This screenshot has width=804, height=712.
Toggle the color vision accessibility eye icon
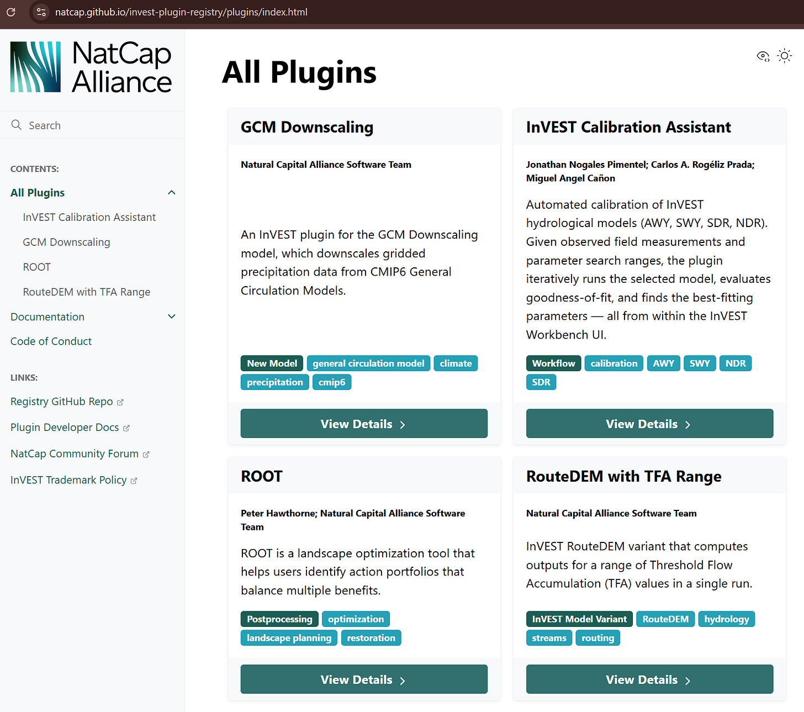[x=763, y=56]
